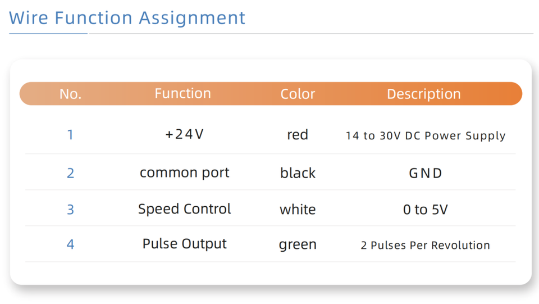The width and height of the screenshot is (539, 304).
Task: Click the 'No.' column header
Action: tap(70, 94)
